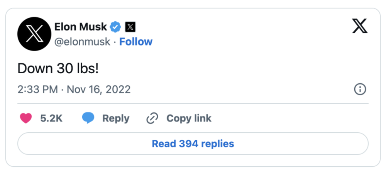Viewport: 386px width, 174px height.
Task: Open the 'Down 30 lbs!' post text
Action: pyautogui.click(x=58, y=69)
